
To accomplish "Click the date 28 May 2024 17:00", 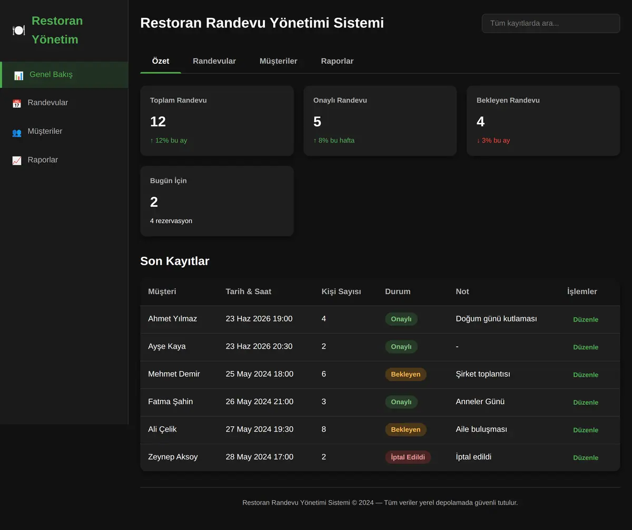I will (x=260, y=457).
